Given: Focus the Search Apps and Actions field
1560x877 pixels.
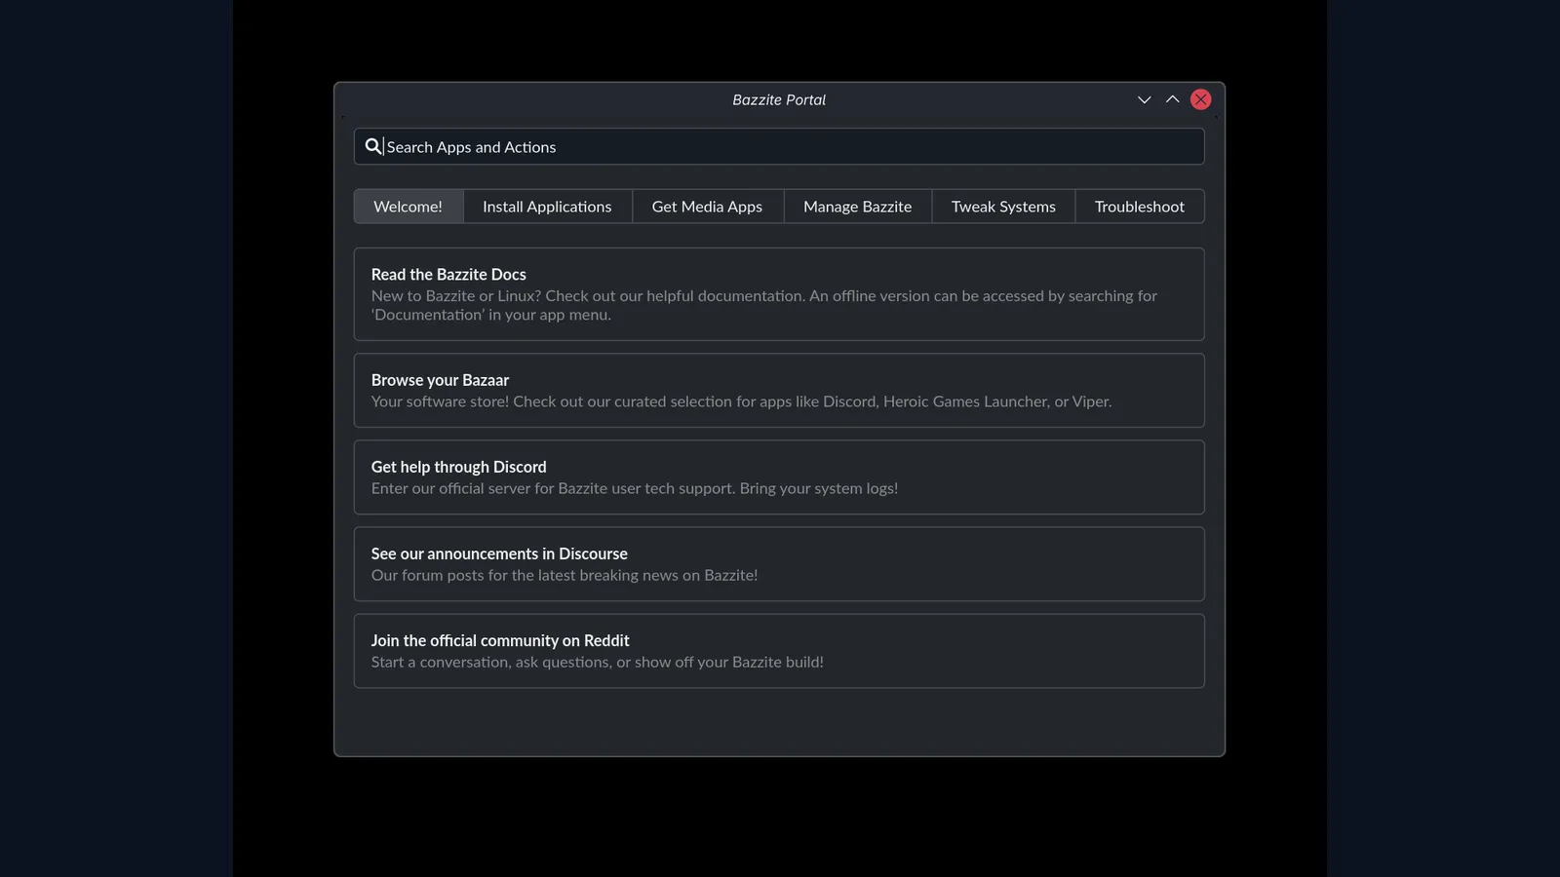Looking at the screenshot, I should pos(779,147).
